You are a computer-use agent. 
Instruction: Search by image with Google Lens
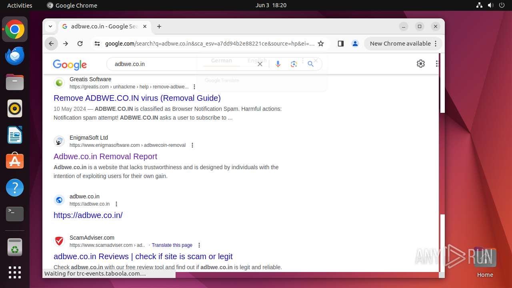[294, 64]
